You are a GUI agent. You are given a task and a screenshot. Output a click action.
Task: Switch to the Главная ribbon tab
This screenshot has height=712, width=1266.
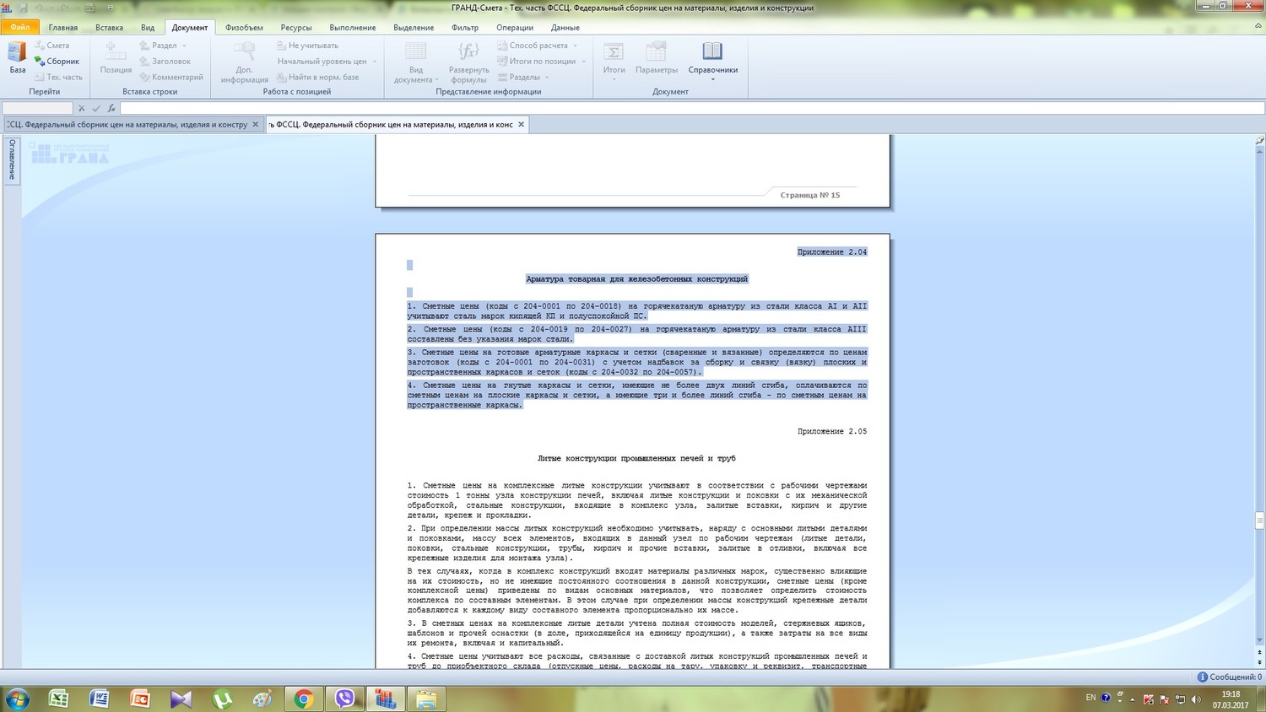point(63,27)
